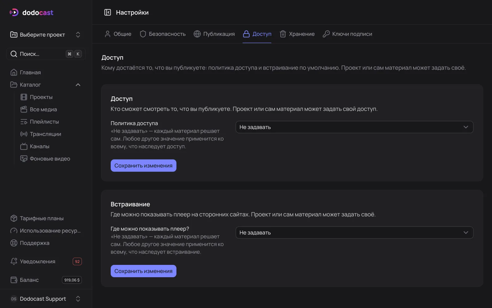The width and height of the screenshot is (492, 308).
Task: Save changes in the Доступ card
Action: pos(144,166)
